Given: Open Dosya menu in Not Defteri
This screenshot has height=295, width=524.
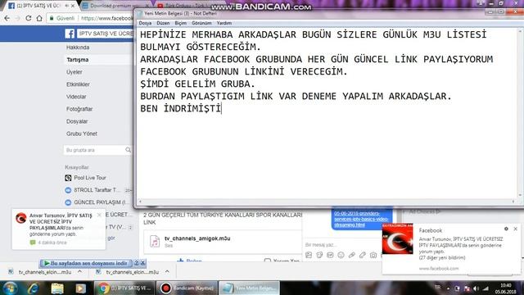Looking at the screenshot, I should click(x=145, y=23).
